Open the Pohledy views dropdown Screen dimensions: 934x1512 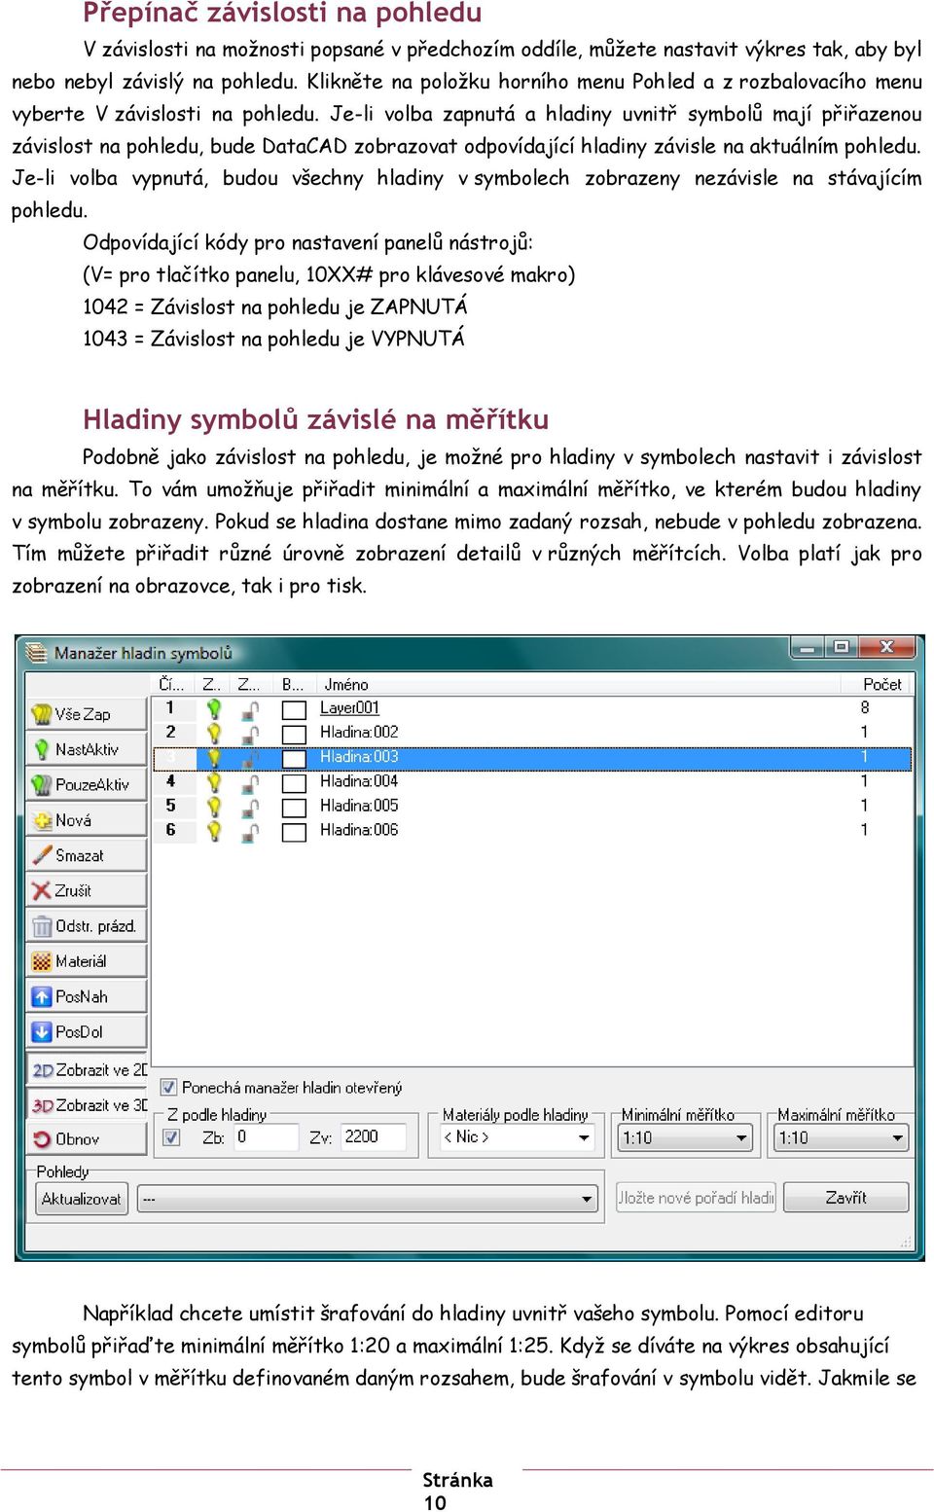367,1199
